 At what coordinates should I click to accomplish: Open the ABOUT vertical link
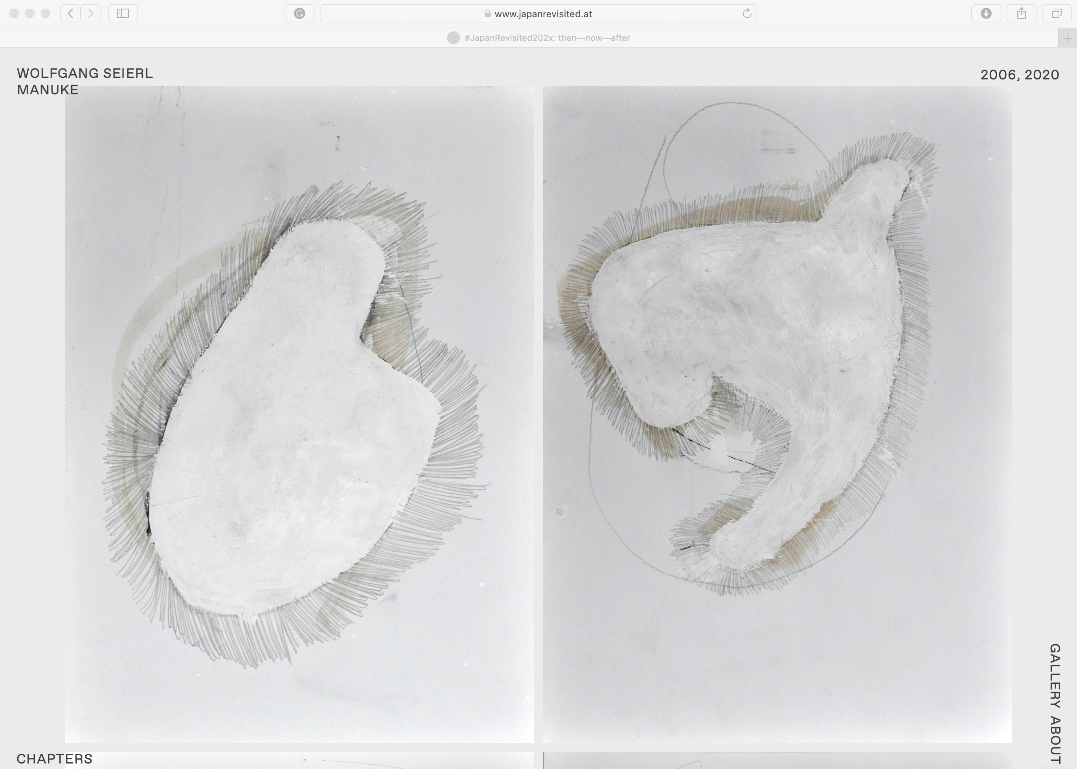click(x=1055, y=740)
